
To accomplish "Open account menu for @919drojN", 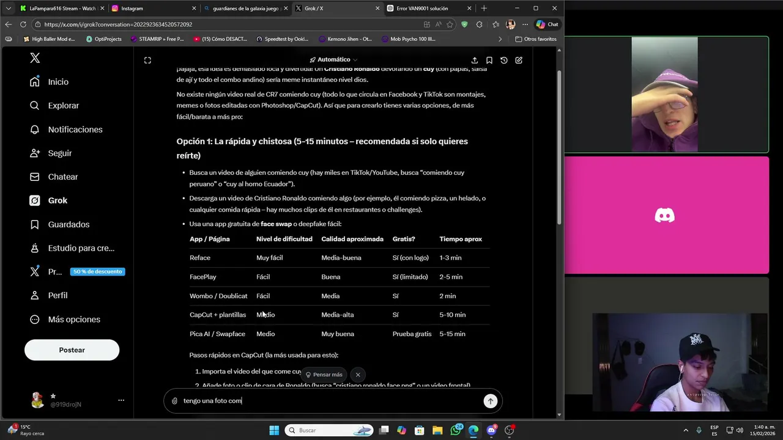I will (x=78, y=400).
